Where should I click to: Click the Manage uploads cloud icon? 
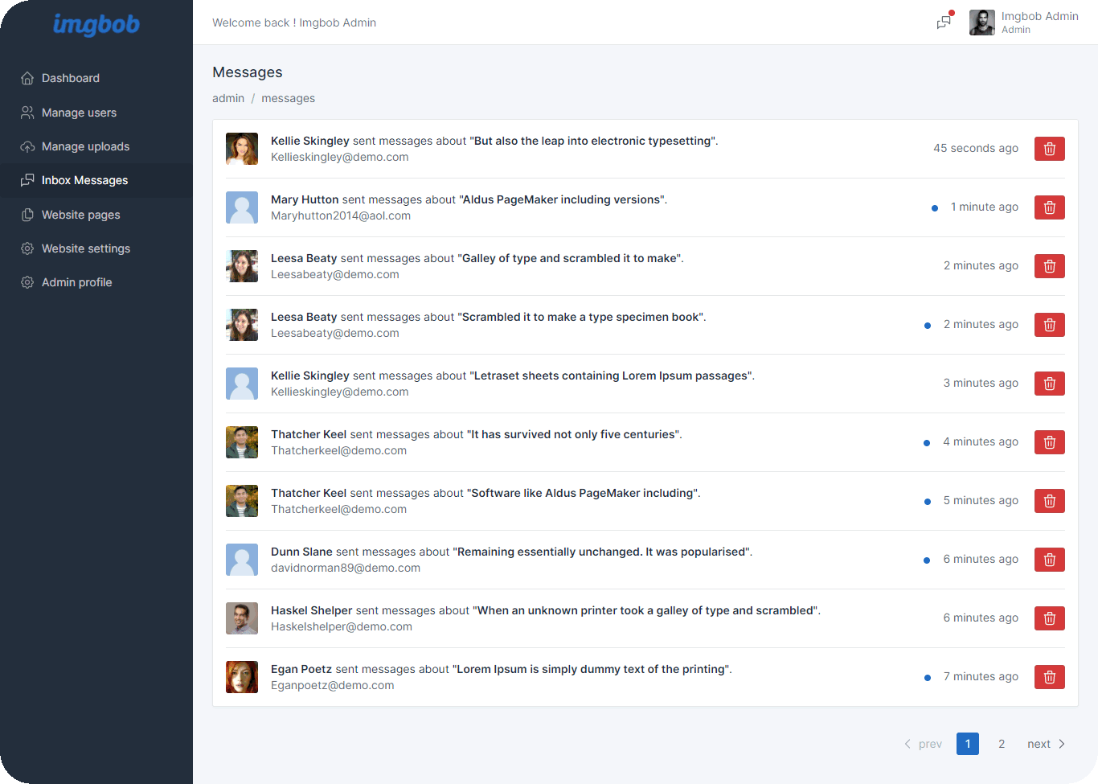(27, 146)
